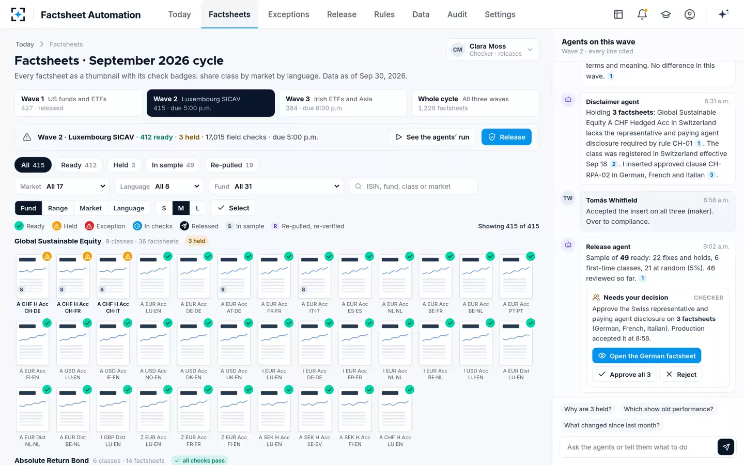Click ready checkmark on A EUR Acc LU-EN
Viewport: 744px width, 465px height.
[168, 256]
